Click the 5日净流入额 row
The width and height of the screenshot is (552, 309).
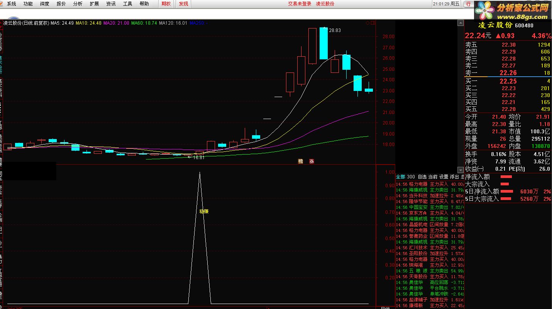click(508, 191)
